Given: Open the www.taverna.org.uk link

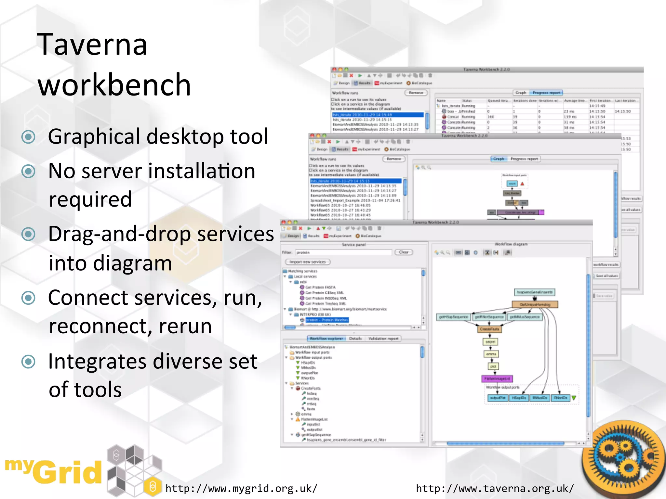Looking at the screenshot, I should click(x=495, y=488).
